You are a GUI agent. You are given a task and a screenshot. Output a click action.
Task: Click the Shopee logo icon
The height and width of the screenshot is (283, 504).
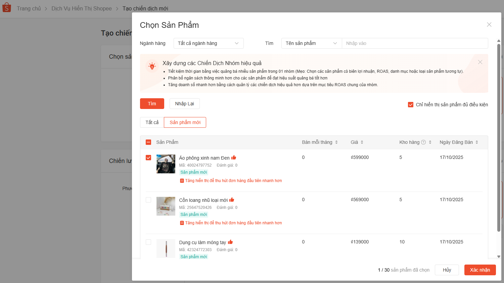tap(7, 8)
